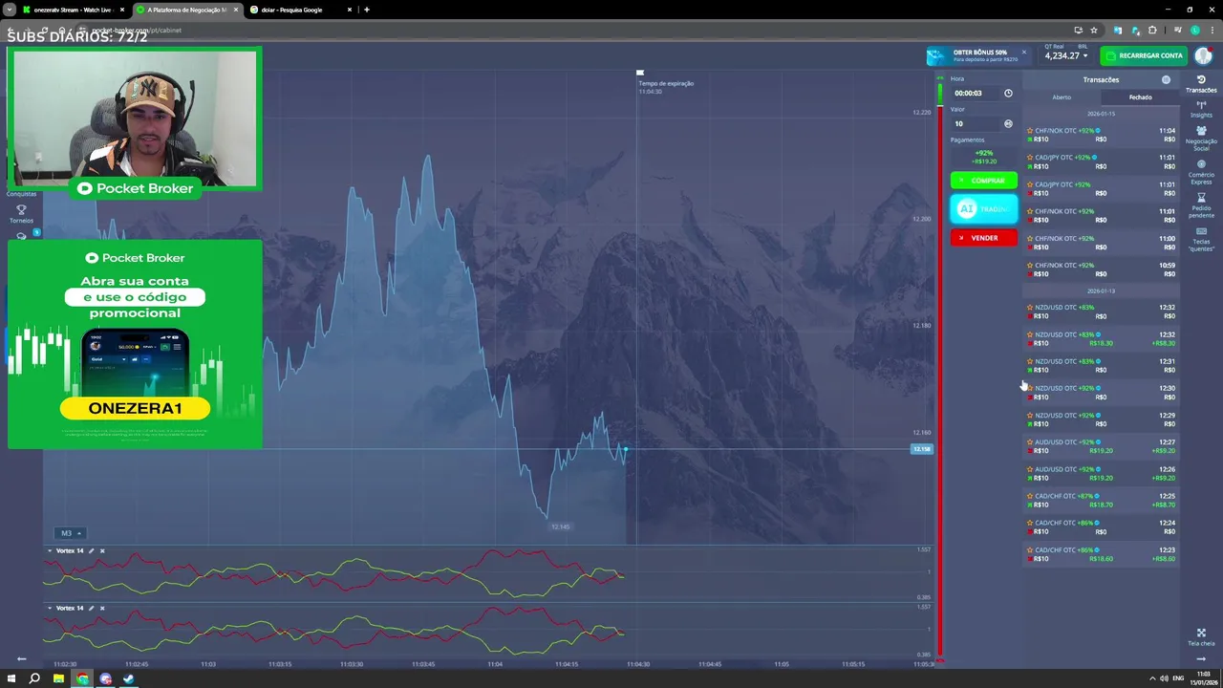Click the clock icon beside Hora

1008,93
